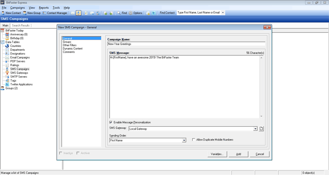Click the Add button
The width and height of the screenshot is (329, 175).
[239, 154]
